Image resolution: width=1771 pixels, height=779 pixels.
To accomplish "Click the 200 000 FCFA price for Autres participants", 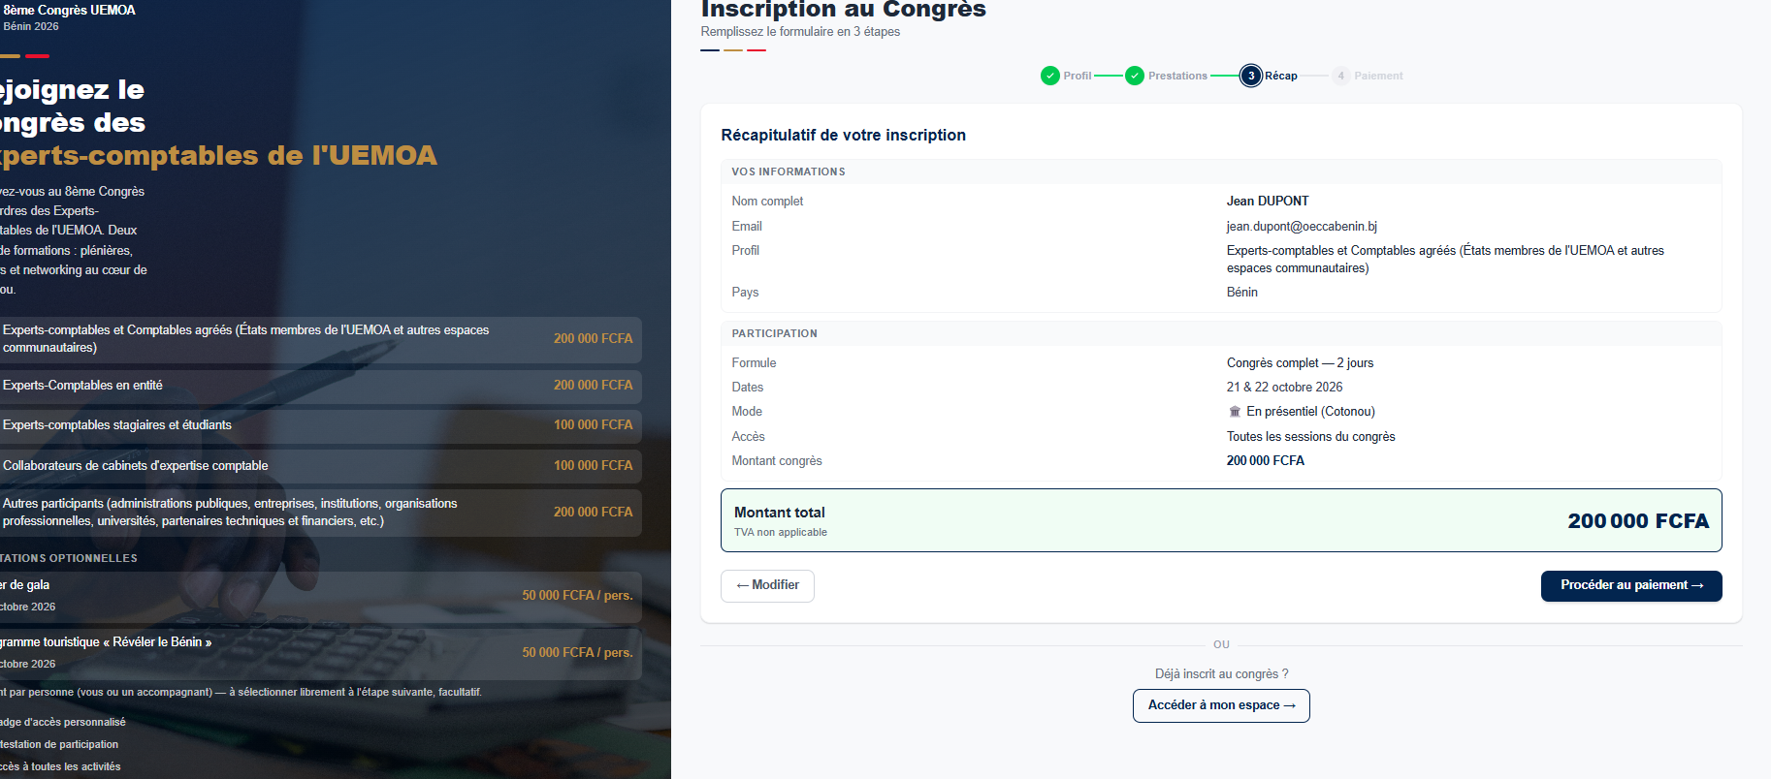I will click(593, 513).
